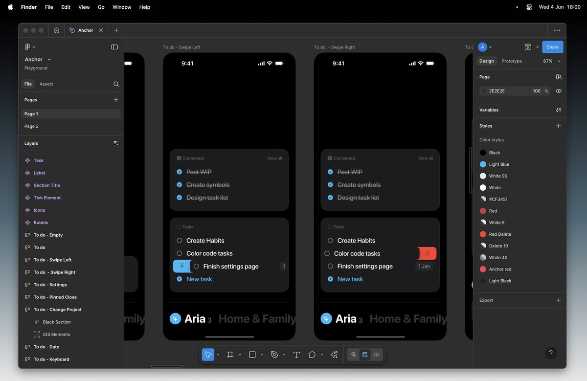587x381 pixels.
Task: Toggle page background visibility eye
Action: point(559,91)
